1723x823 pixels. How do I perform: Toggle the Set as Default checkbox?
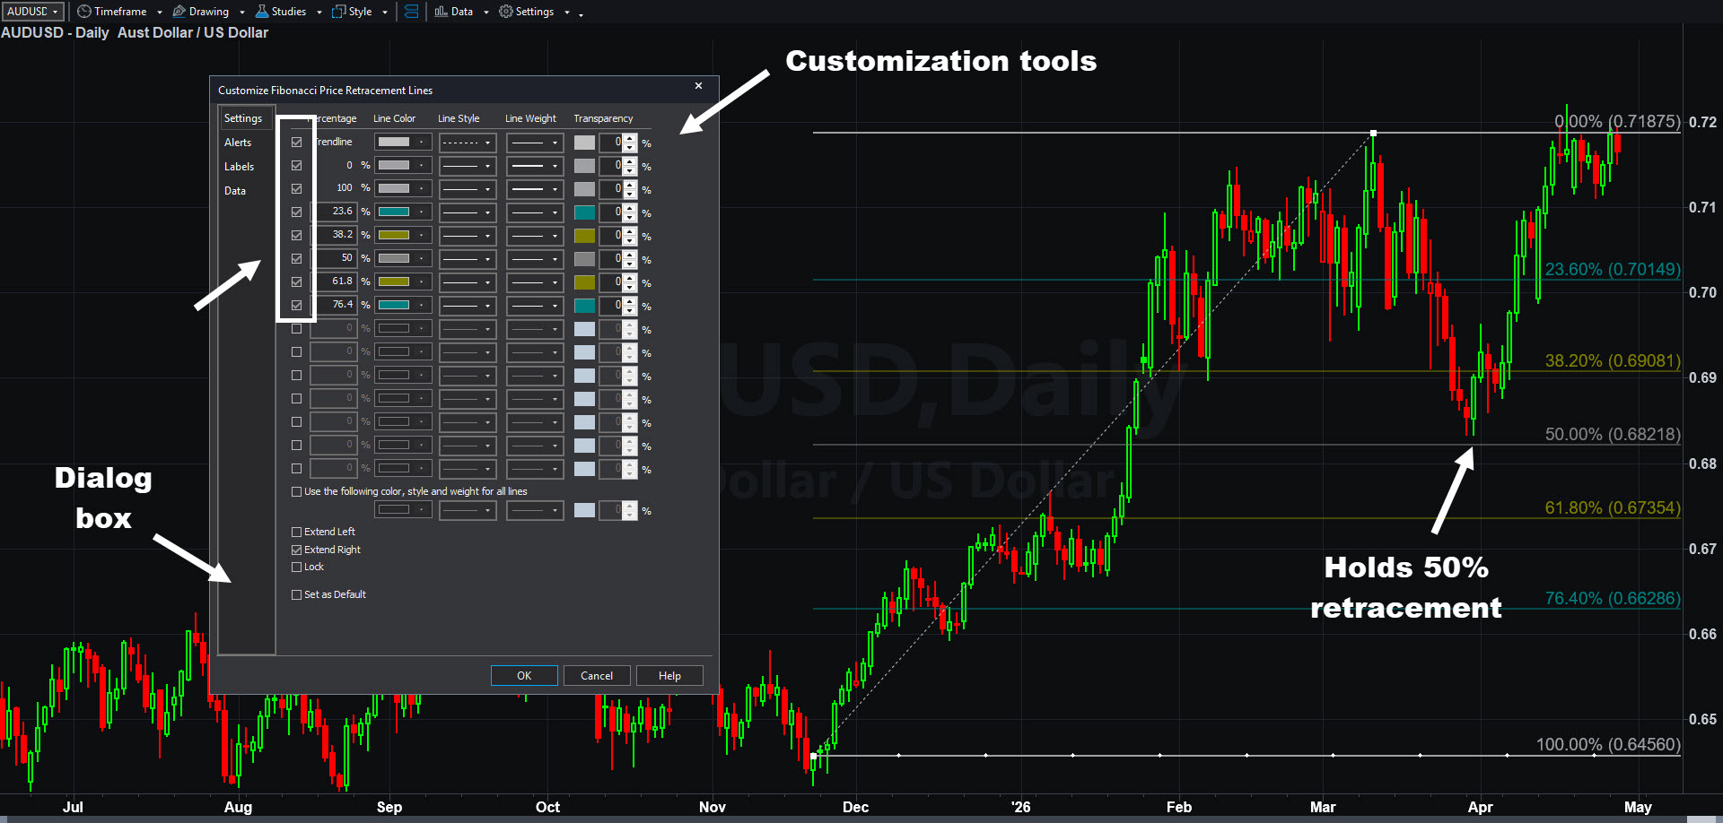coord(296,595)
